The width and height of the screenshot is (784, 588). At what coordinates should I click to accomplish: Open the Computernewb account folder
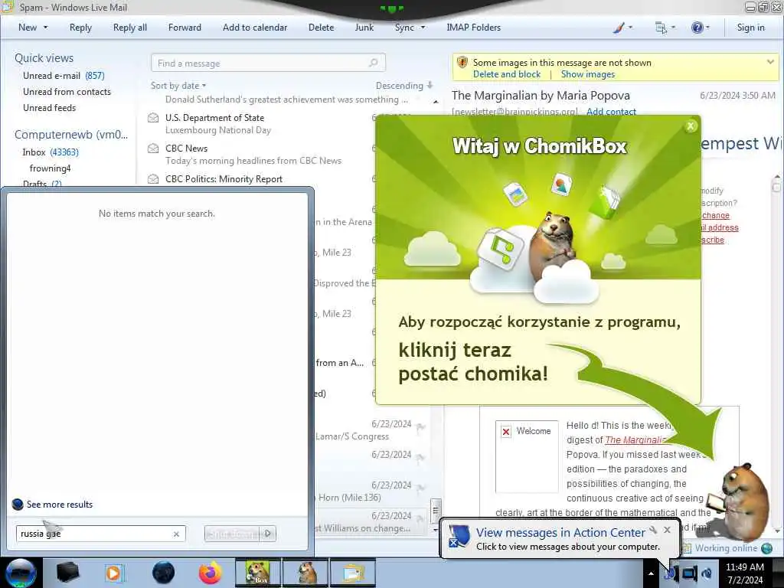coord(71,135)
